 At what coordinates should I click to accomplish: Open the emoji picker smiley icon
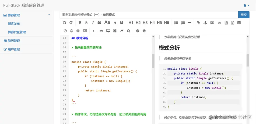[71, 31]
